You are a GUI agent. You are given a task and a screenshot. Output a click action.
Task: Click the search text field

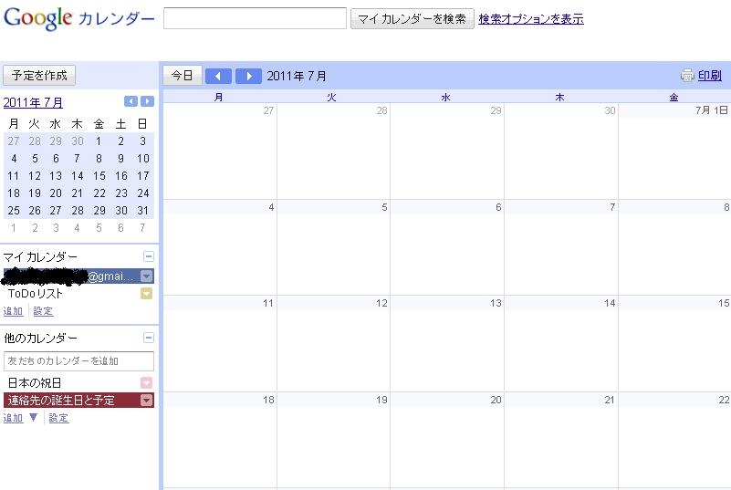[255, 18]
